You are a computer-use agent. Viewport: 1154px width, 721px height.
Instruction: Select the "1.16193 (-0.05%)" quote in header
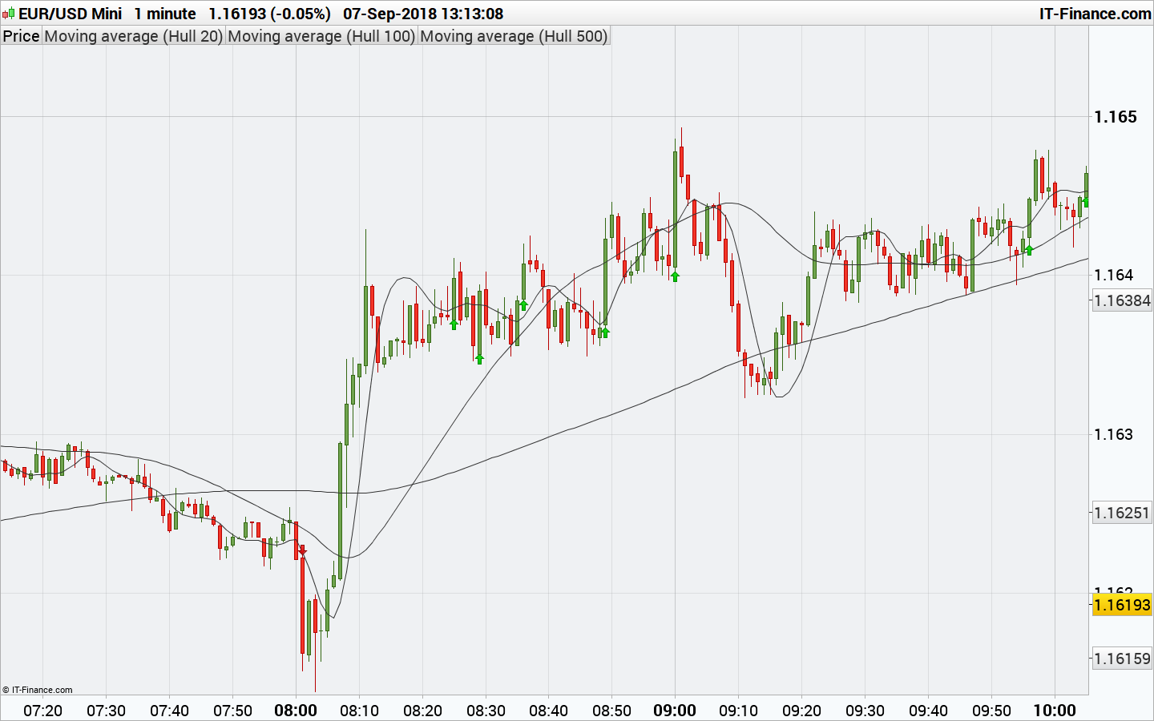click(269, 14)
